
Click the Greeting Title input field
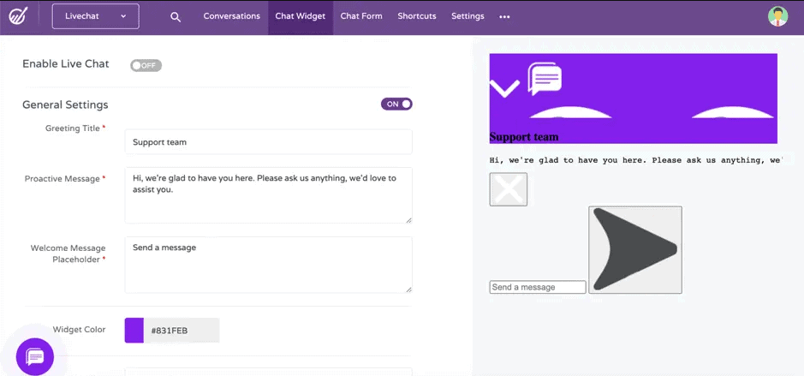click(x=268, y=141)
